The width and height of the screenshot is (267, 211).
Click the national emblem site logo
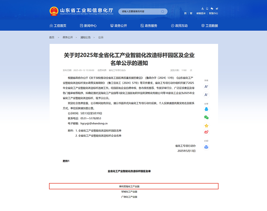coord(54,11)
